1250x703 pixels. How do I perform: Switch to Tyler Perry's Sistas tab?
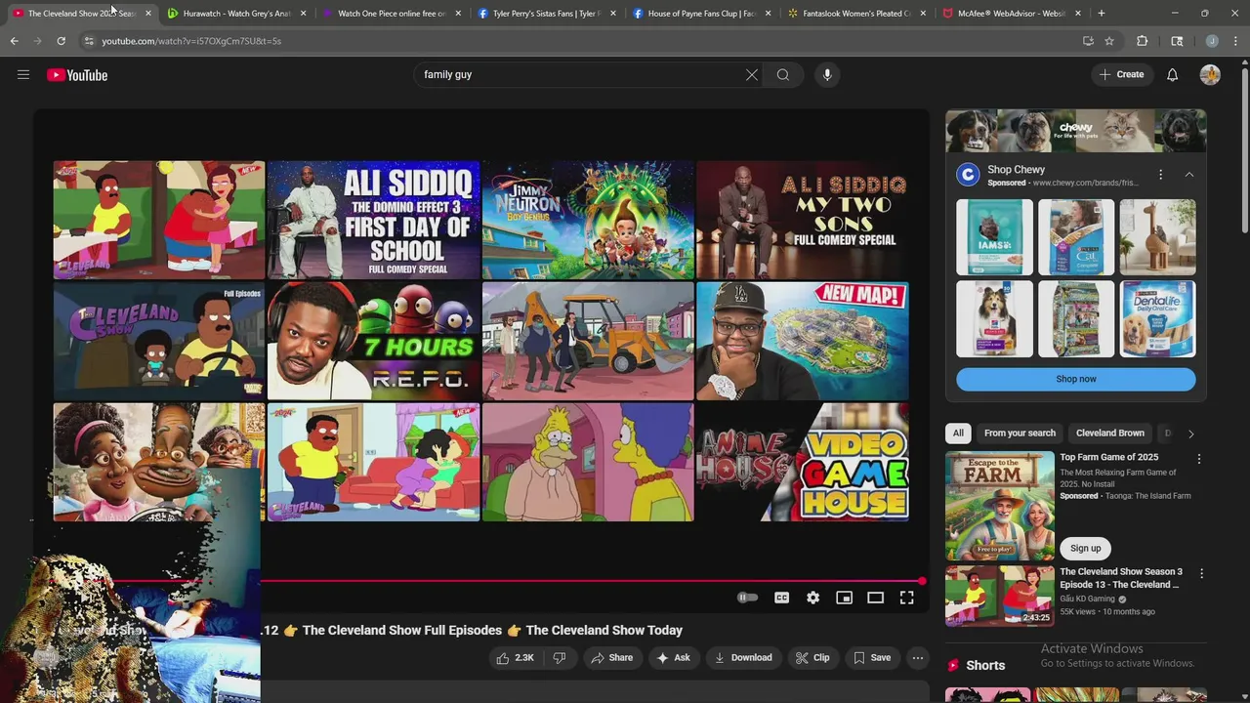tap(546, 14)
